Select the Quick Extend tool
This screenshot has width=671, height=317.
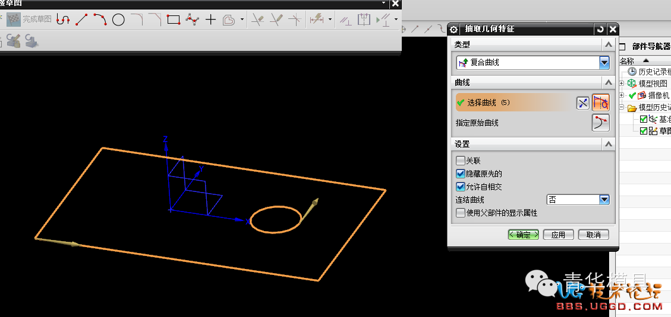[276, 20]
